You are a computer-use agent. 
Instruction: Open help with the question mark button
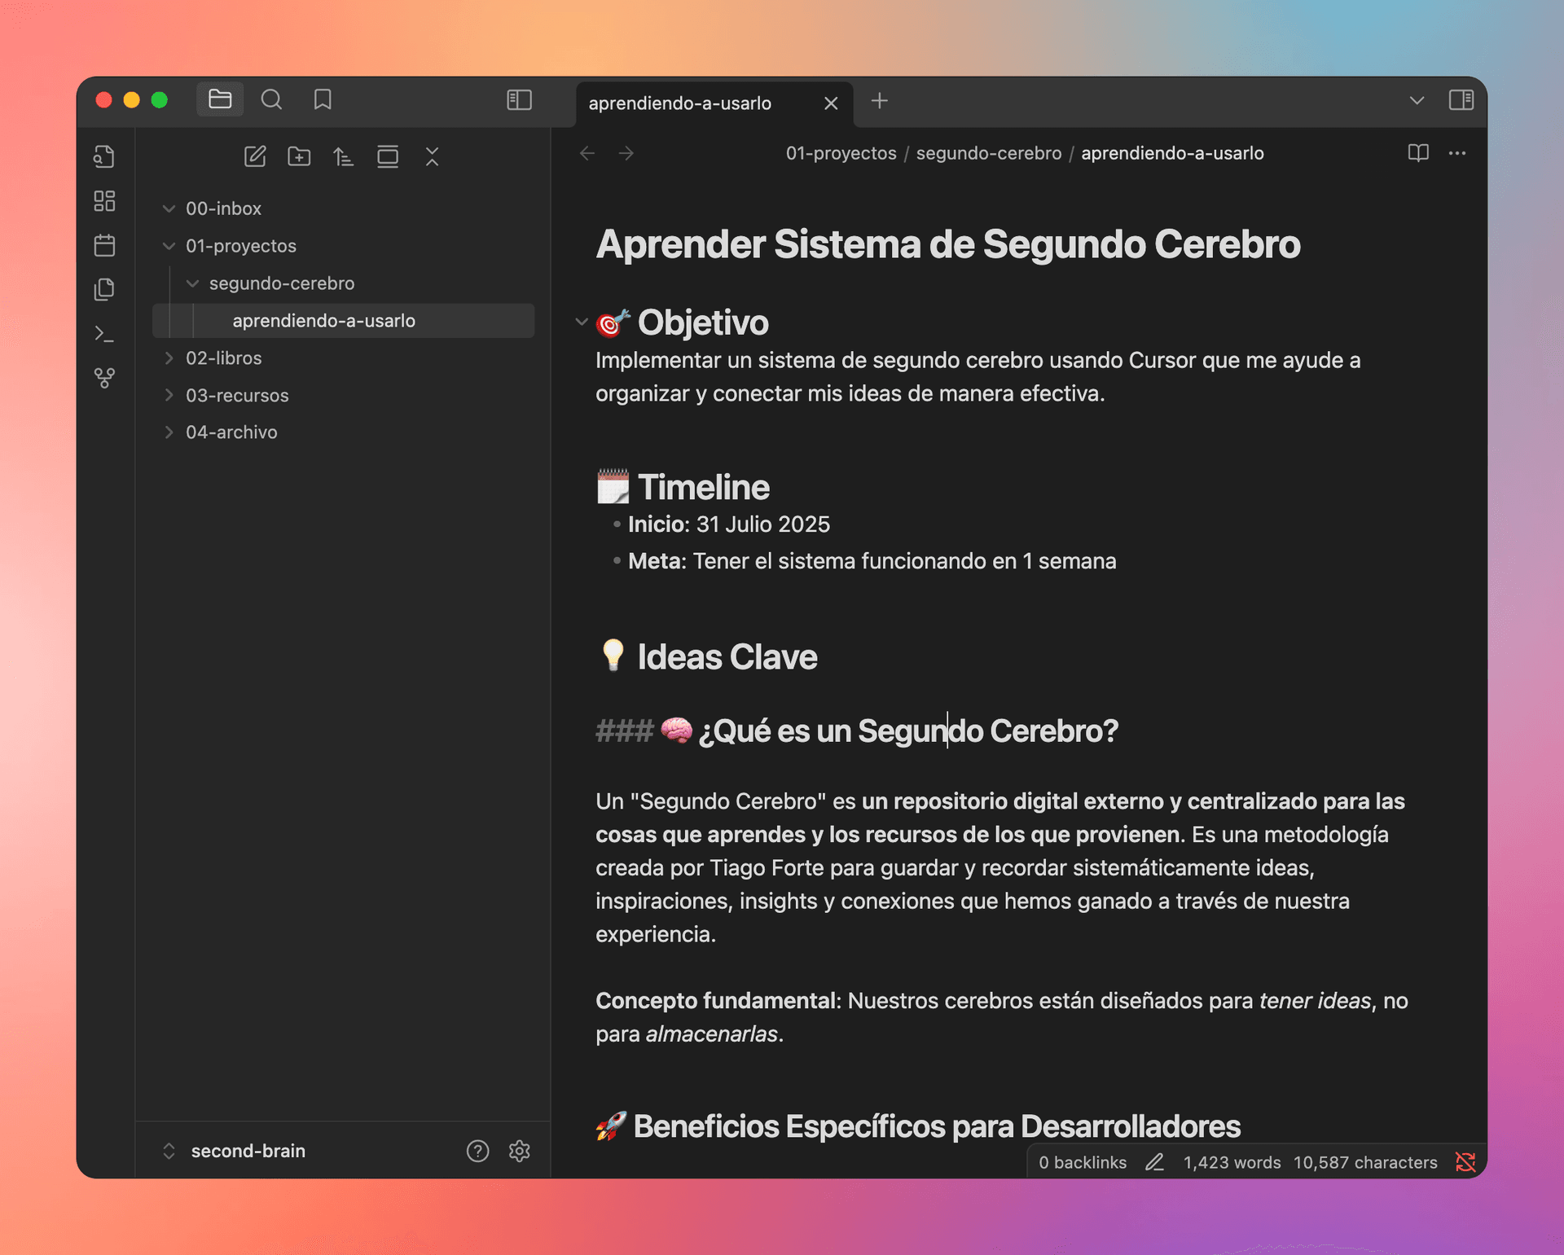pyautogui.click(x=477, y=1151)
